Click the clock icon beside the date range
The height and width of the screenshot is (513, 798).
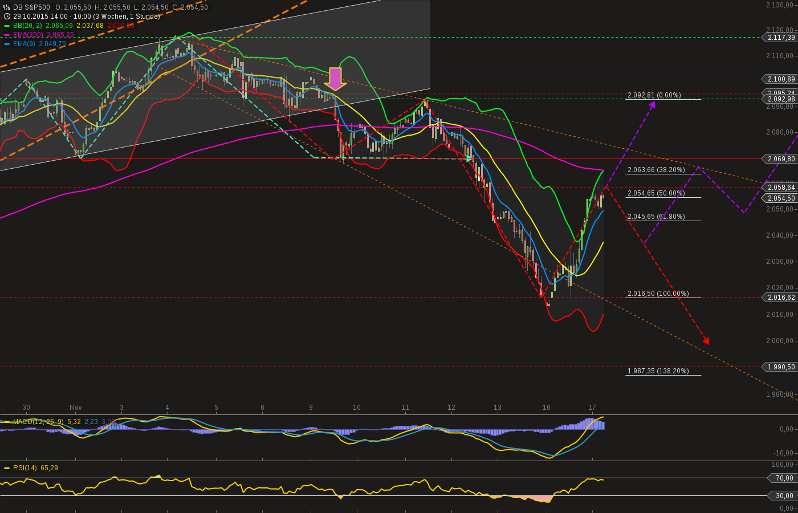7,17
